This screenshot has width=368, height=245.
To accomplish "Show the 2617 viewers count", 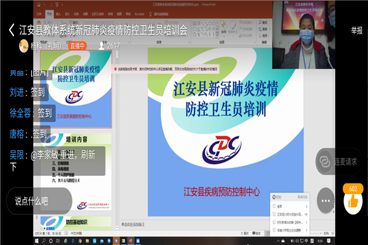I will tap(109, 46).
